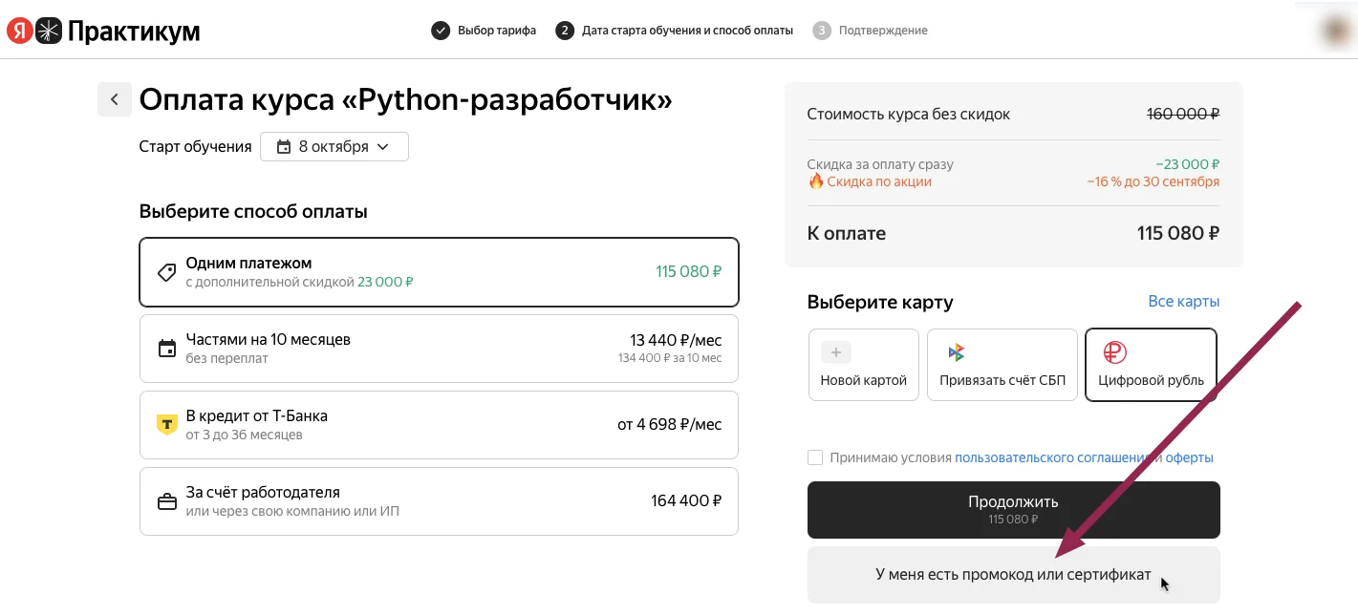This screenshot has height=616, width=1358.
Task: Click the T-Bank shield icon
Action: [166, 425]
